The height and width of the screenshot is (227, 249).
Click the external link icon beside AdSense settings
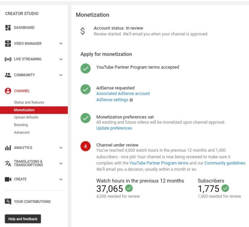[131, 100]
